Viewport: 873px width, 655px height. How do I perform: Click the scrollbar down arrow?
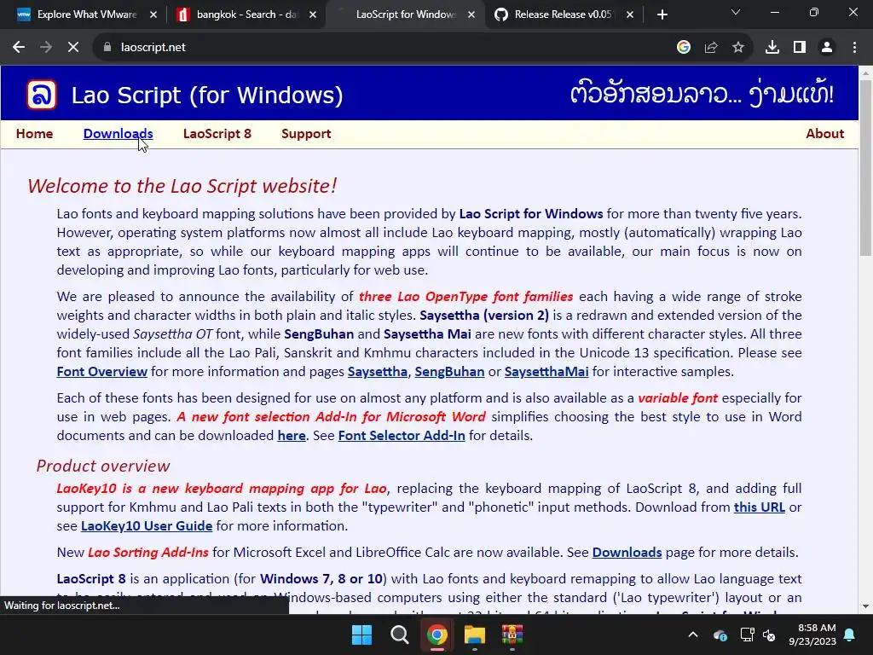coord(866,606)
